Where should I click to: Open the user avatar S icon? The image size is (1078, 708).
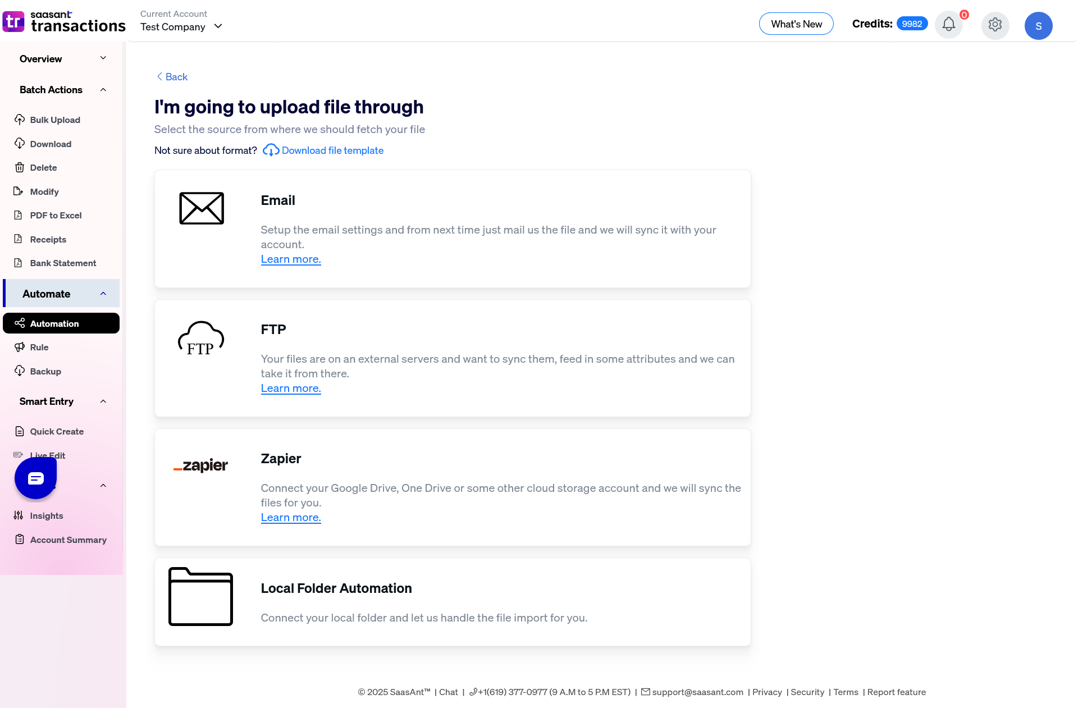[1038, 26]
